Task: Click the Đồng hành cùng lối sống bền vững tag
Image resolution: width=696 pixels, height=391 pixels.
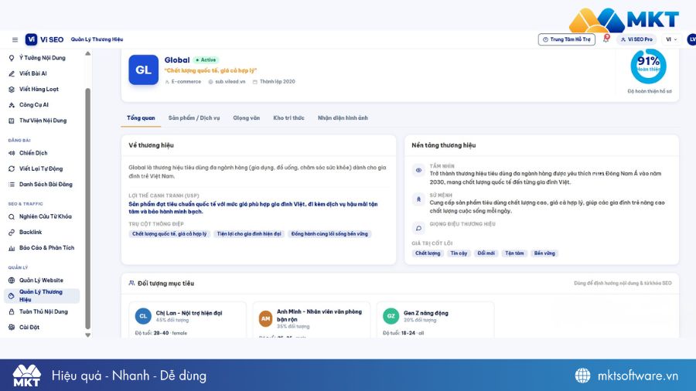Action: tap(329, 233)
